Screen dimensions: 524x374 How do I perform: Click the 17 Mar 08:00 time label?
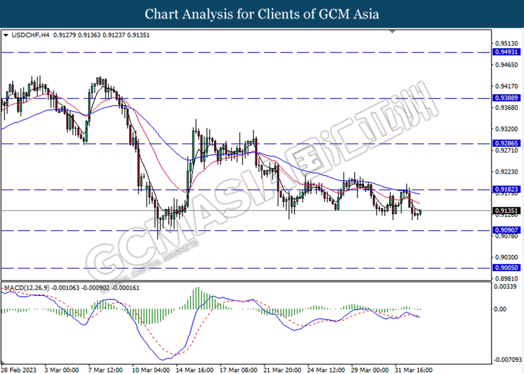coord(239,370)
